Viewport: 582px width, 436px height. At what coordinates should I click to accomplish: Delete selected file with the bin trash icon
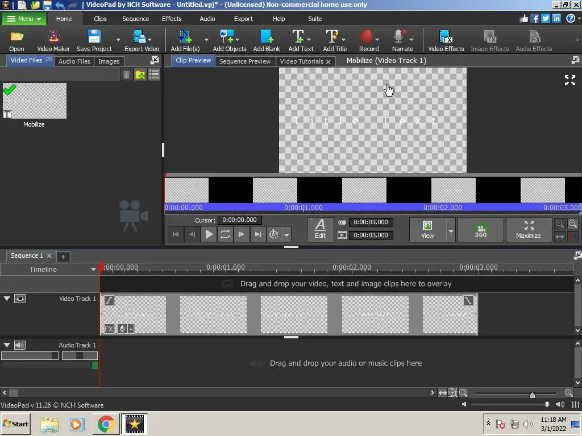coord(126,74)
